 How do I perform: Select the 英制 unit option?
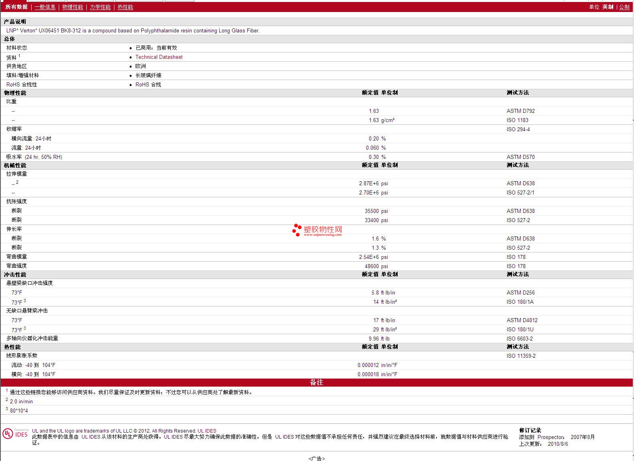[608, 7]
